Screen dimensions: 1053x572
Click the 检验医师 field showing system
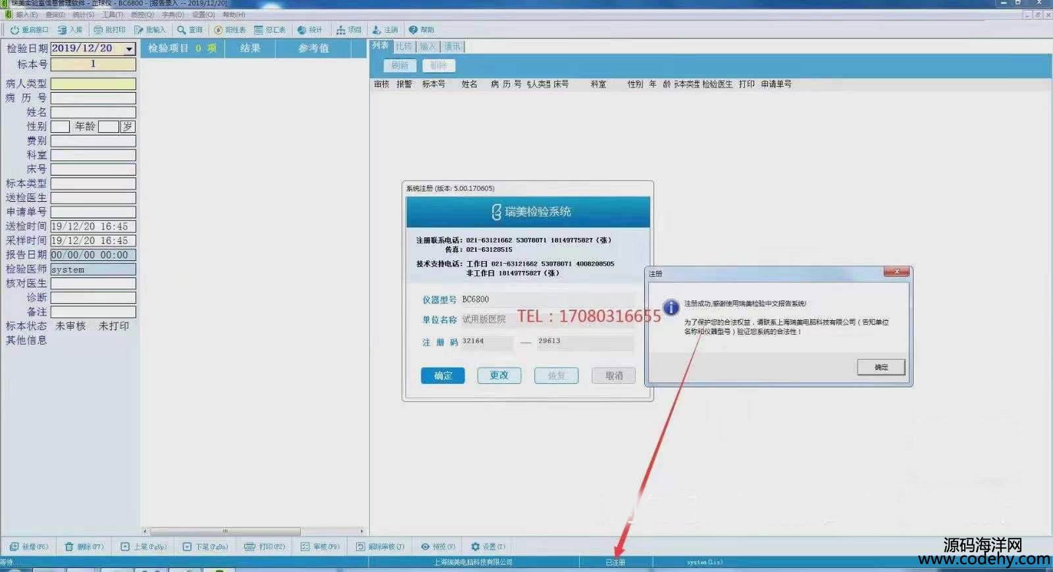[x=93, y=270]
